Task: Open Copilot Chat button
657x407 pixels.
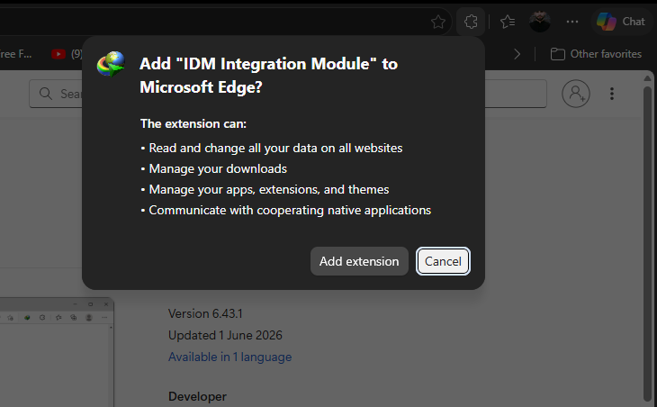Action: 621,22
